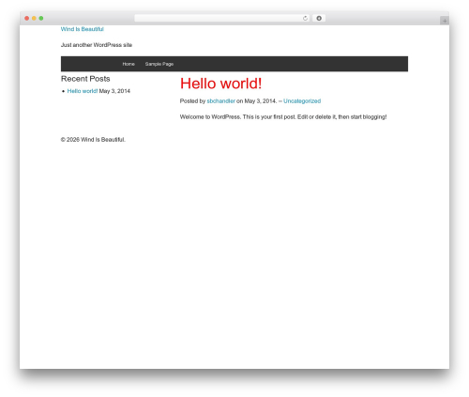Click the reload icon in the address bar
The height and width of the screenshot is (397, 469).
click(305, 19)
